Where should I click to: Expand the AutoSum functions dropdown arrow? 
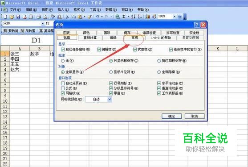[129, 17]
